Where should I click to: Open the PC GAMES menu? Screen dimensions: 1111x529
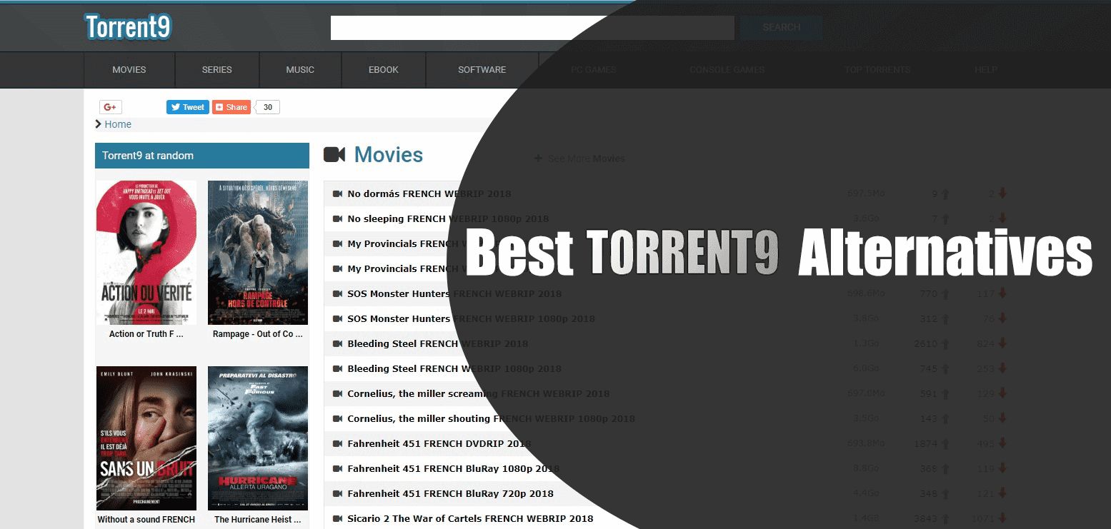point(593,70)
